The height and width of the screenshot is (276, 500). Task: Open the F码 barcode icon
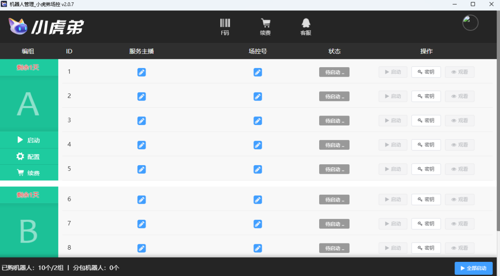(225, 26)
